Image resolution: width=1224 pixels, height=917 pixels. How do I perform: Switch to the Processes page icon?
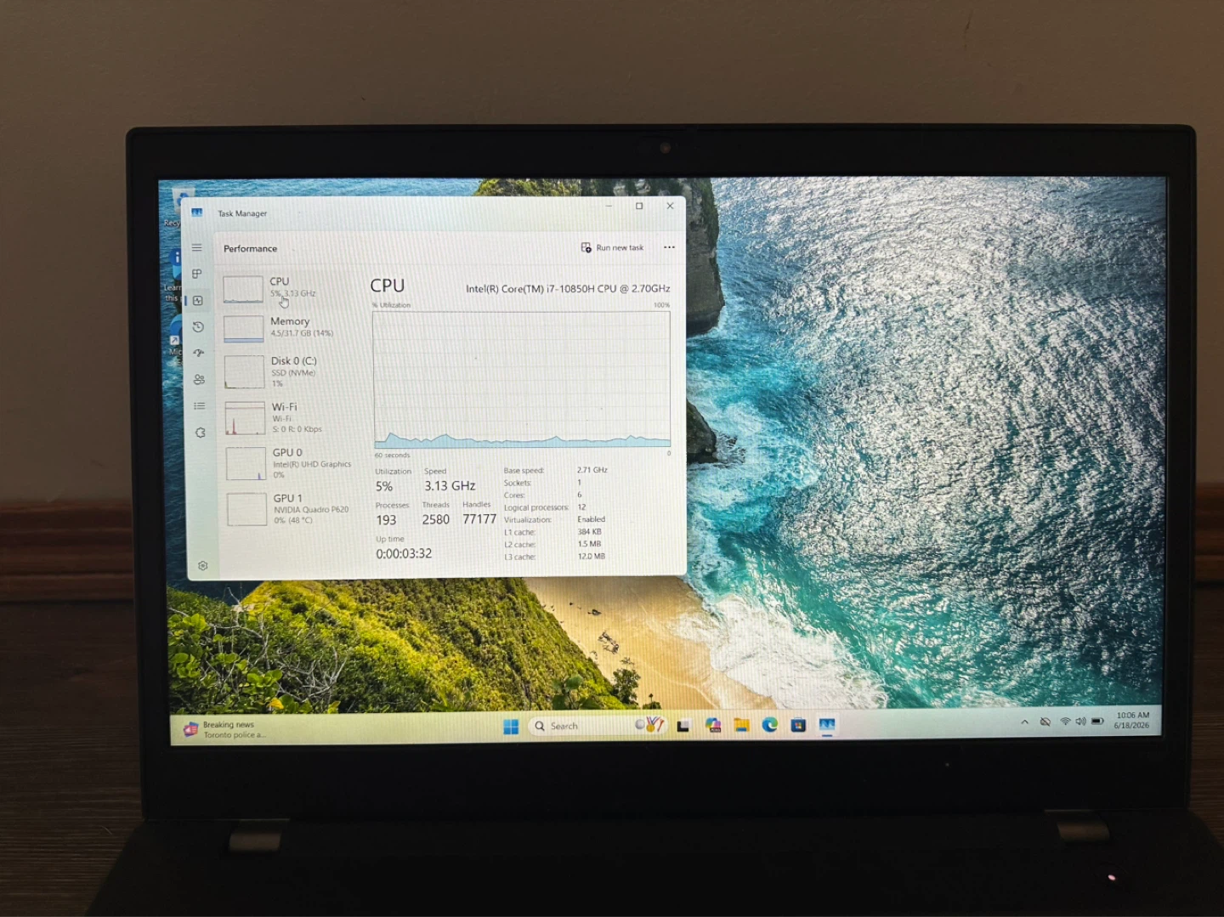click(x=196, y=274)
